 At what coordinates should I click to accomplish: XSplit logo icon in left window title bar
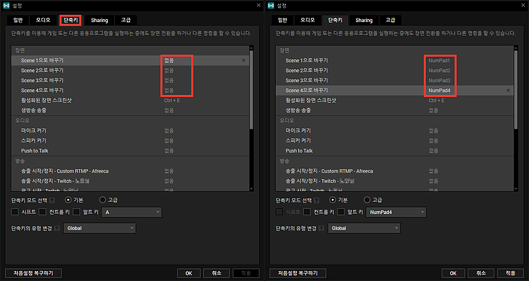click(x=6, y=6)
